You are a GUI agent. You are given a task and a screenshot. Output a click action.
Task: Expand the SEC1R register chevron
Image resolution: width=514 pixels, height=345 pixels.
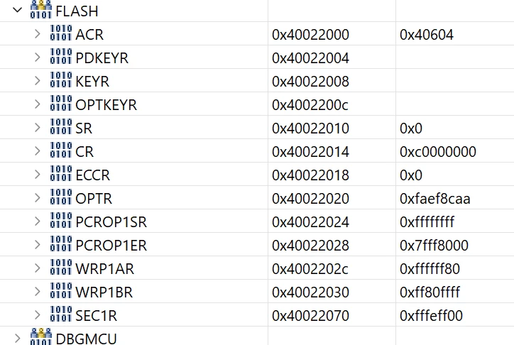pyautogui.click(x=38, y=315)
